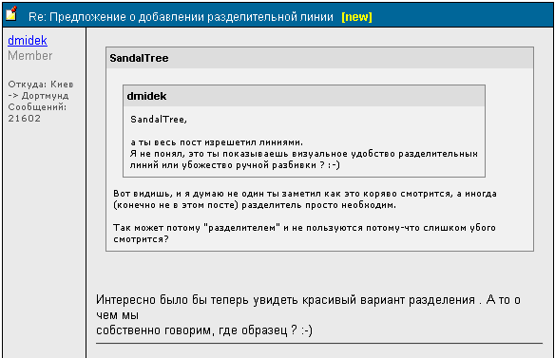Select the 'Member' rank label
Screen dimensions: 555x358
(x=30, y=55)
